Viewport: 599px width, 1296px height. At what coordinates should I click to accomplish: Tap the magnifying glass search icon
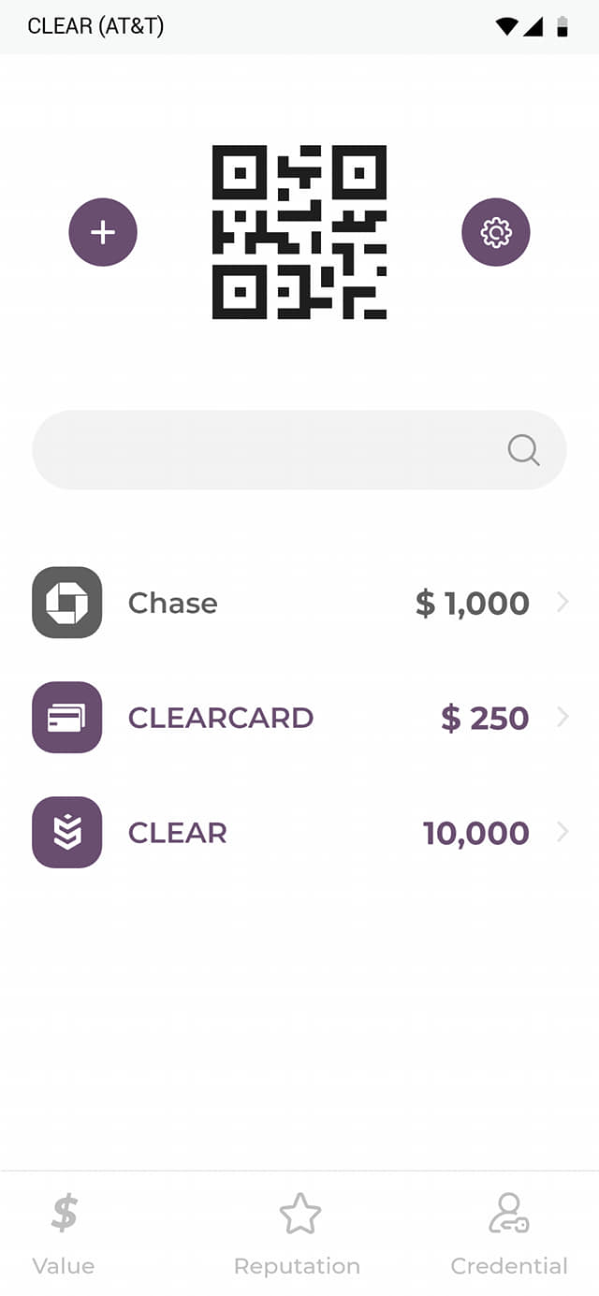point(523,450)
